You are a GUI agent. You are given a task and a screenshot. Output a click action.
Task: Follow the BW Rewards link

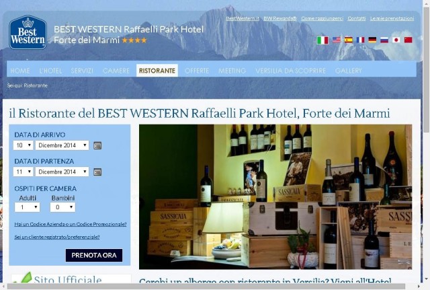coord(280,18)
